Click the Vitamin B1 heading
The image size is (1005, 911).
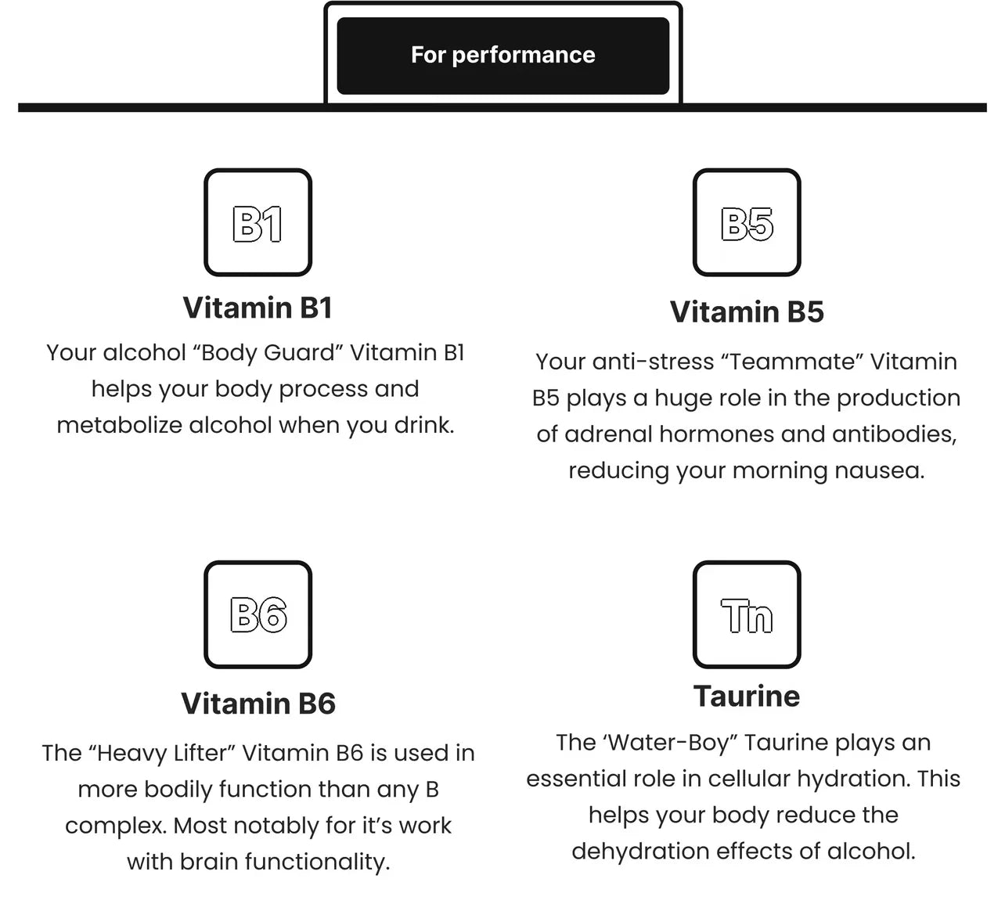pyautogui.click(x=258, y=308)
